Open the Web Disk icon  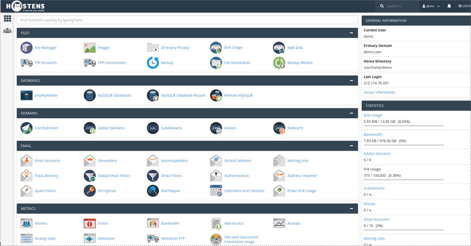point(279,48)
